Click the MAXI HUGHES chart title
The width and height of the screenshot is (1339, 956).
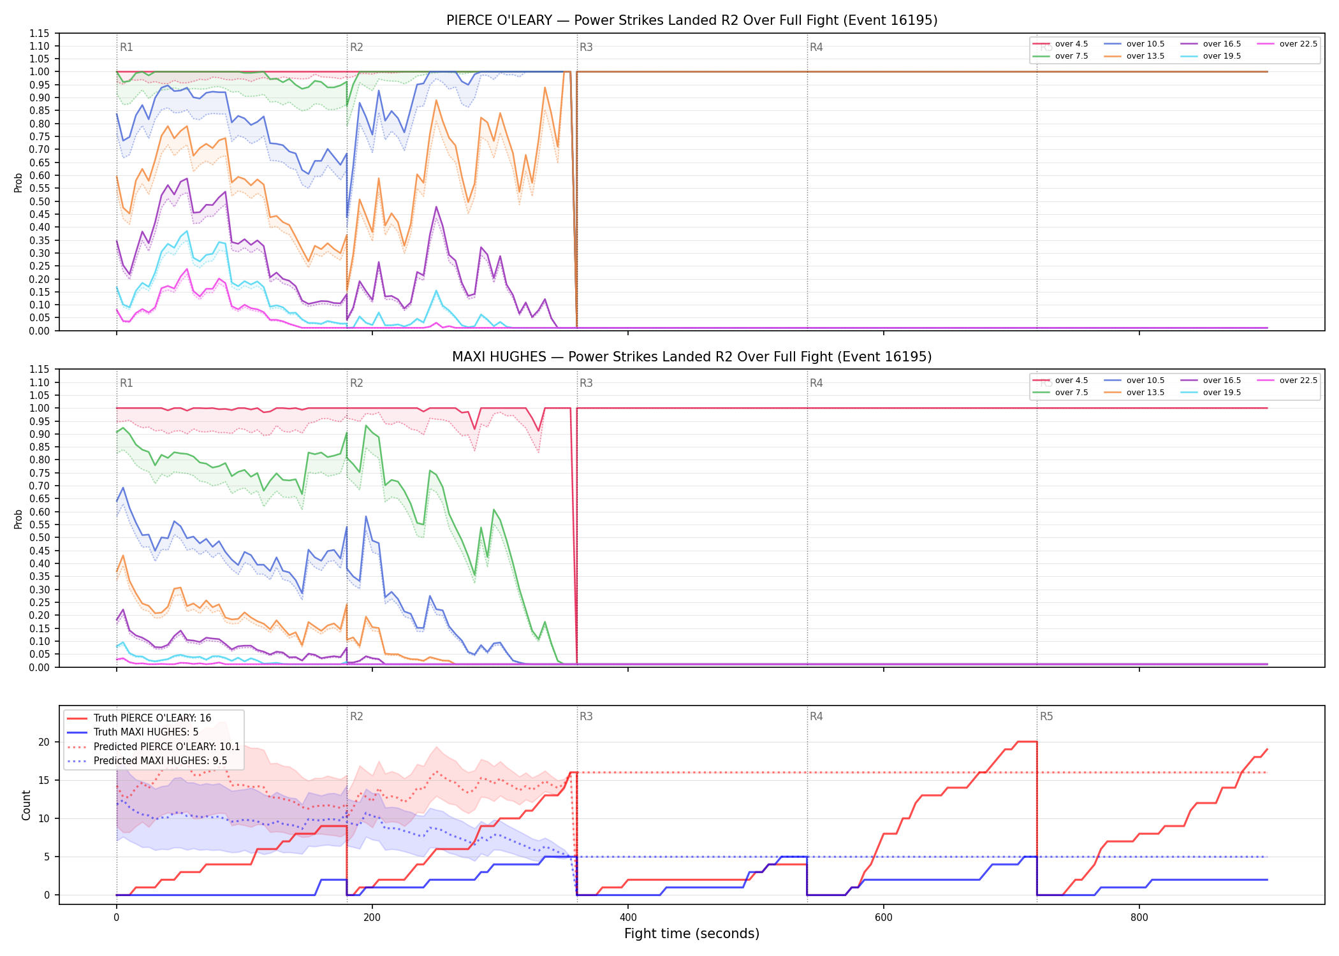coord(692,357)
